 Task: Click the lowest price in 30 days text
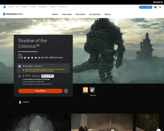tap(37, 84)
